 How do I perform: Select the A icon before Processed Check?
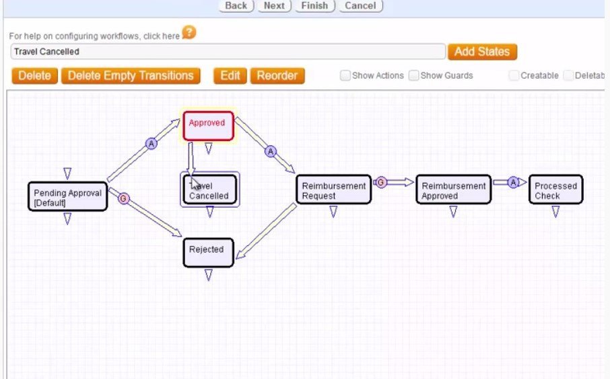coord(514,182)
